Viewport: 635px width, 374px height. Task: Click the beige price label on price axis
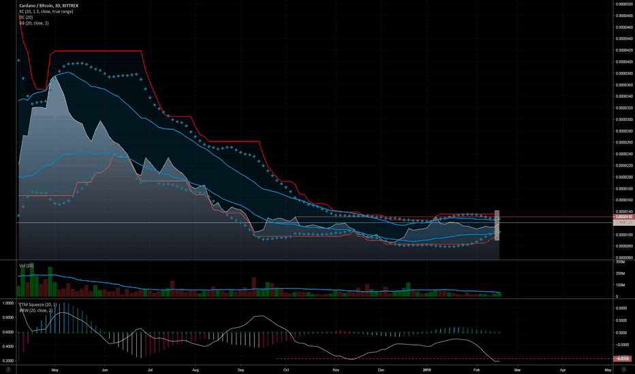coord(624,223)
